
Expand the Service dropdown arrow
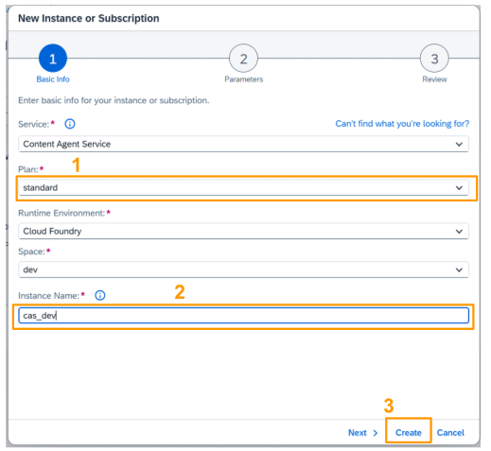[459, 145]
